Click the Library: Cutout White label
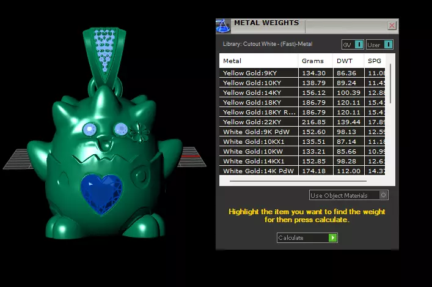The height and width of the screenshot is (287, 432). [268, 44]
